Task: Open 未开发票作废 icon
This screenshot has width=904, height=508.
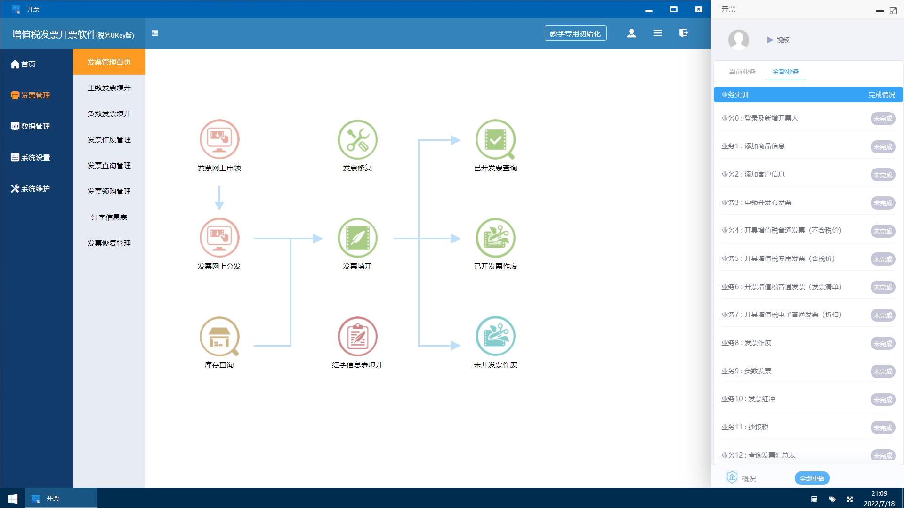Action: click(495, 336)
